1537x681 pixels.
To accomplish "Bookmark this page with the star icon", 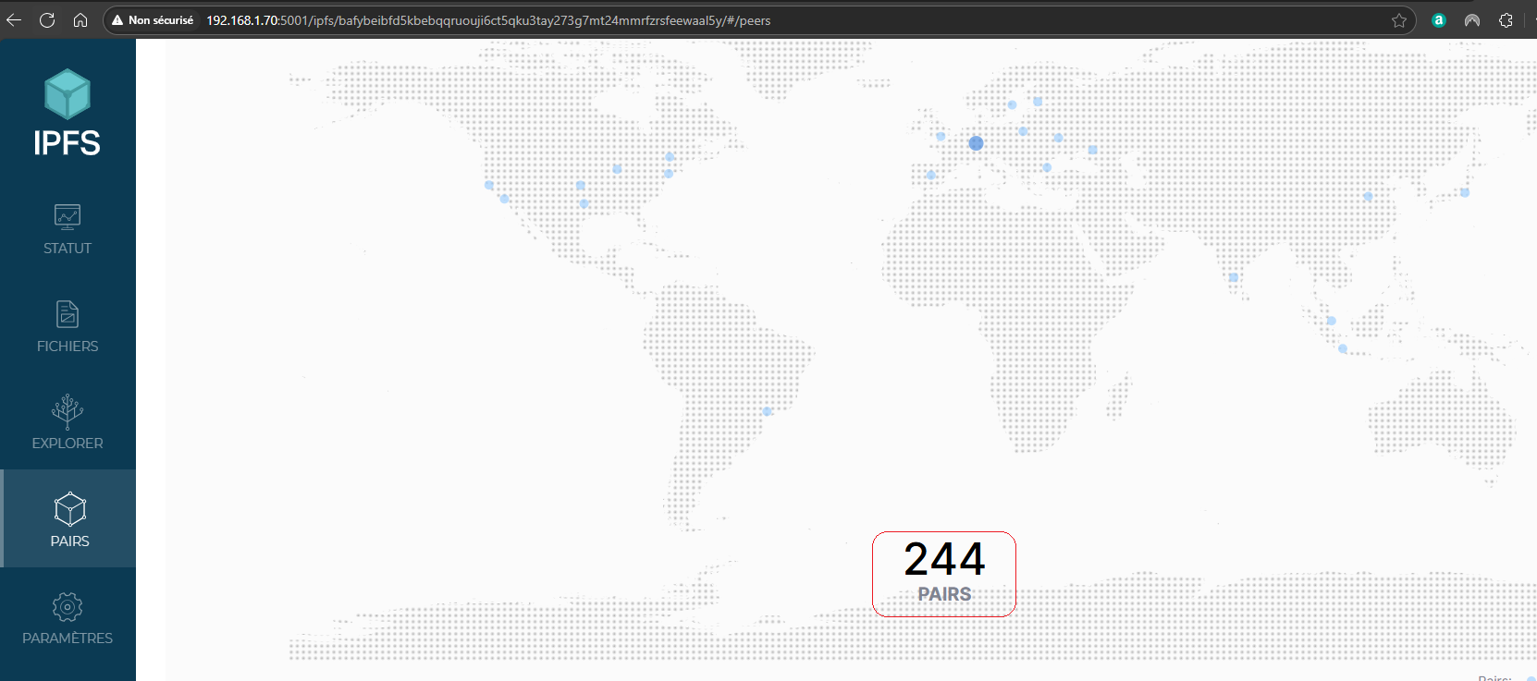I will pyautogui.click(x=1398, y=20).
